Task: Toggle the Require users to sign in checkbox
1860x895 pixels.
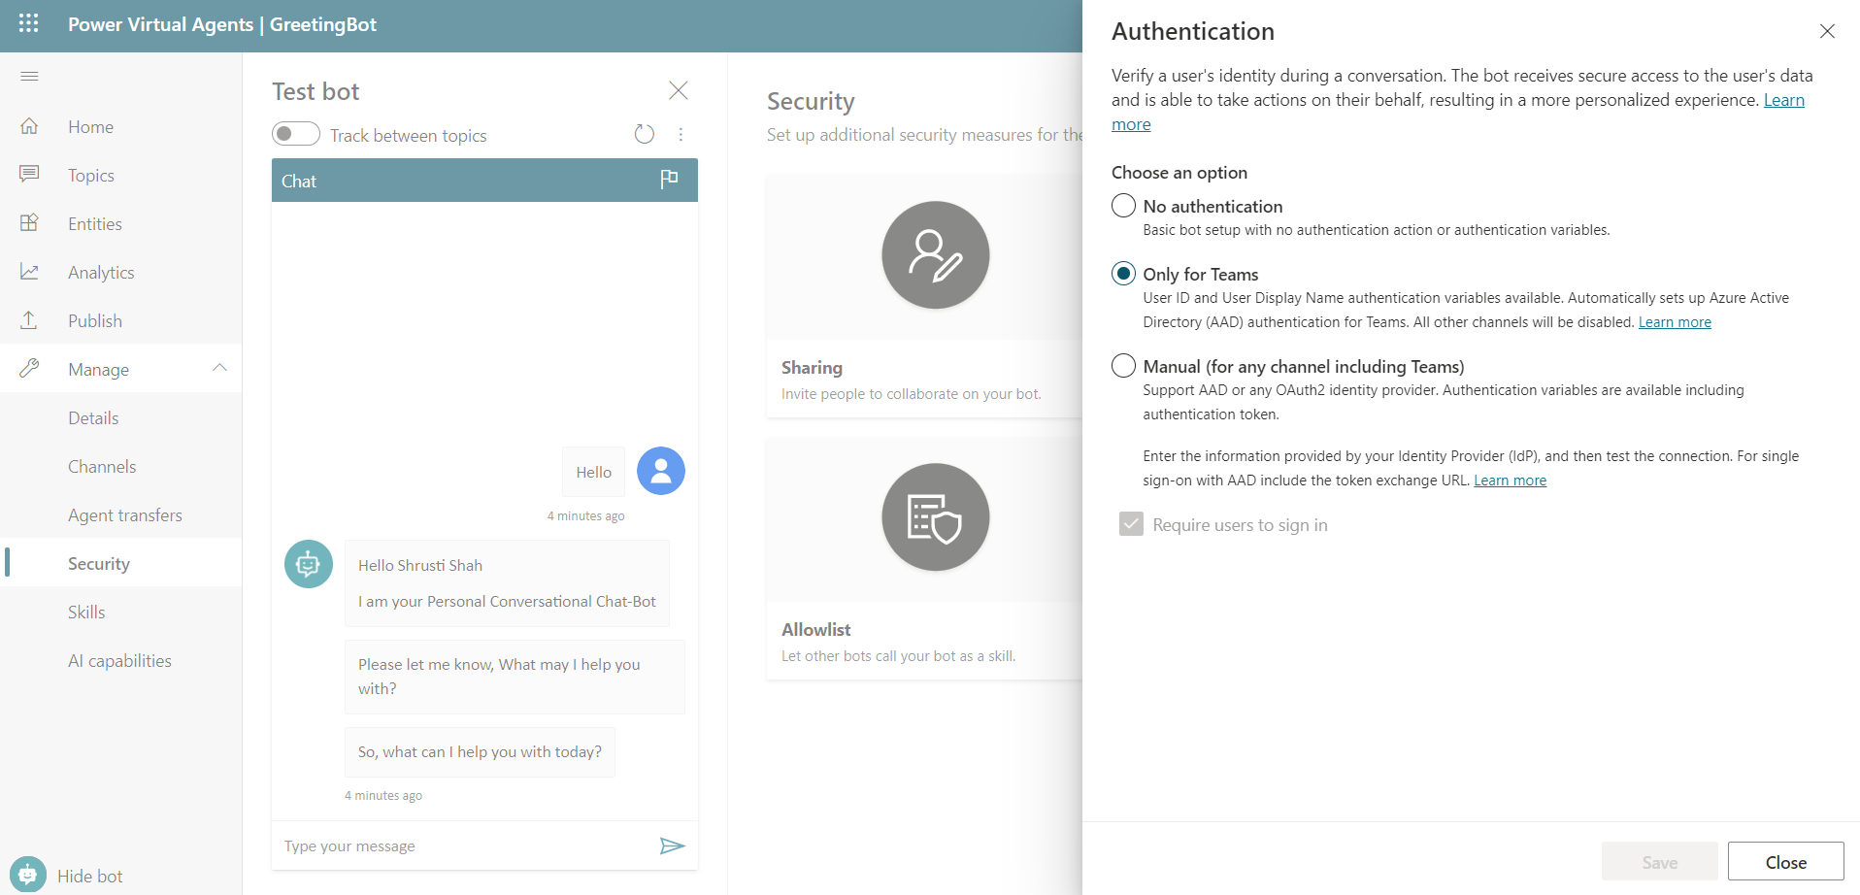Action: pos(1131,524)
